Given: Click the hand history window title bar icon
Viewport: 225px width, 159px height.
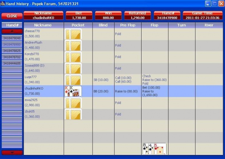Looking at the screenshot, I should point(3,3).
